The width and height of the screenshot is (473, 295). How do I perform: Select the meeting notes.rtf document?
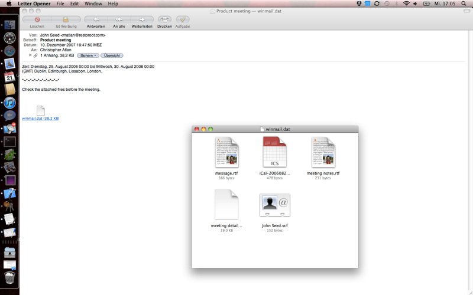coord(323,152)
